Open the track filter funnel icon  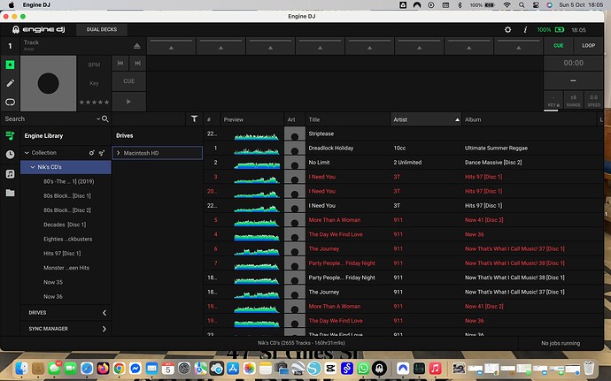(194, 118)
